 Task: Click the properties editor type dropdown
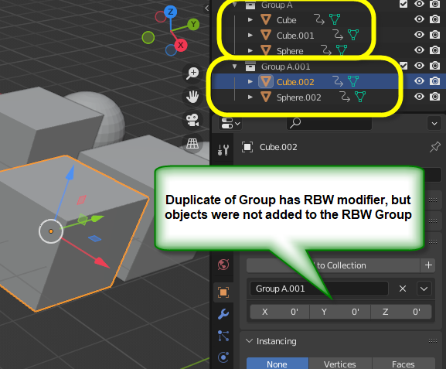[x=230, y=123]
